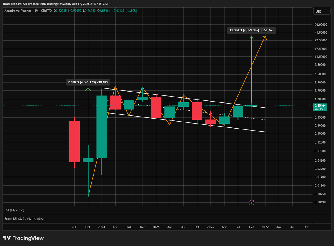Viewport: 334px width, 246px height.
Task: Click the 2.10893 (4,061.17%) measurement label
Action: pos(88,82)
